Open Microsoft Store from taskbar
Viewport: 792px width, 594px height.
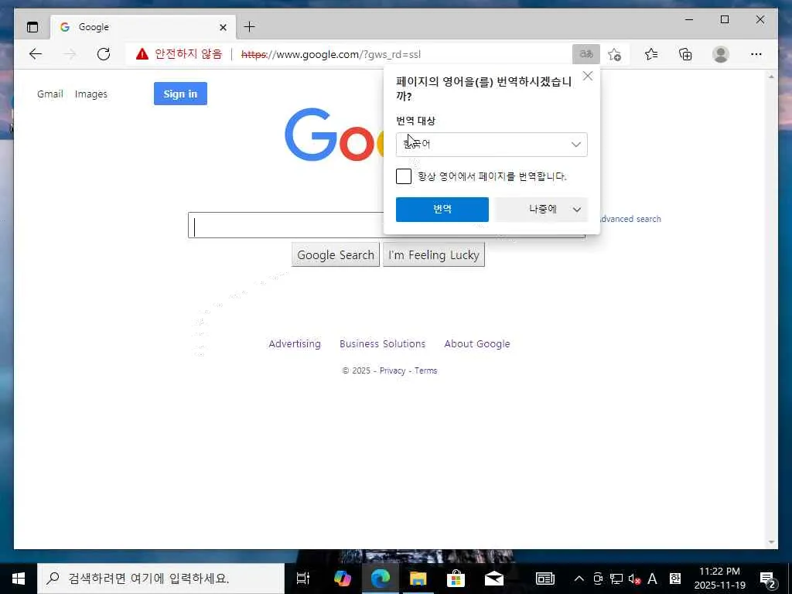click(456, 579)
